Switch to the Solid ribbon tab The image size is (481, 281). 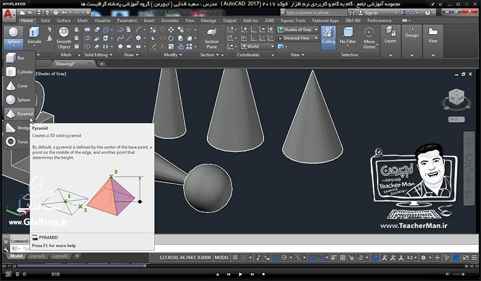click(x=45, y=20)
